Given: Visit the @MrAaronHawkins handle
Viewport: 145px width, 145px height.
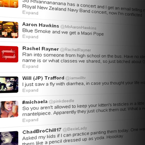Looking at the screenshot, I should point(78,28).
